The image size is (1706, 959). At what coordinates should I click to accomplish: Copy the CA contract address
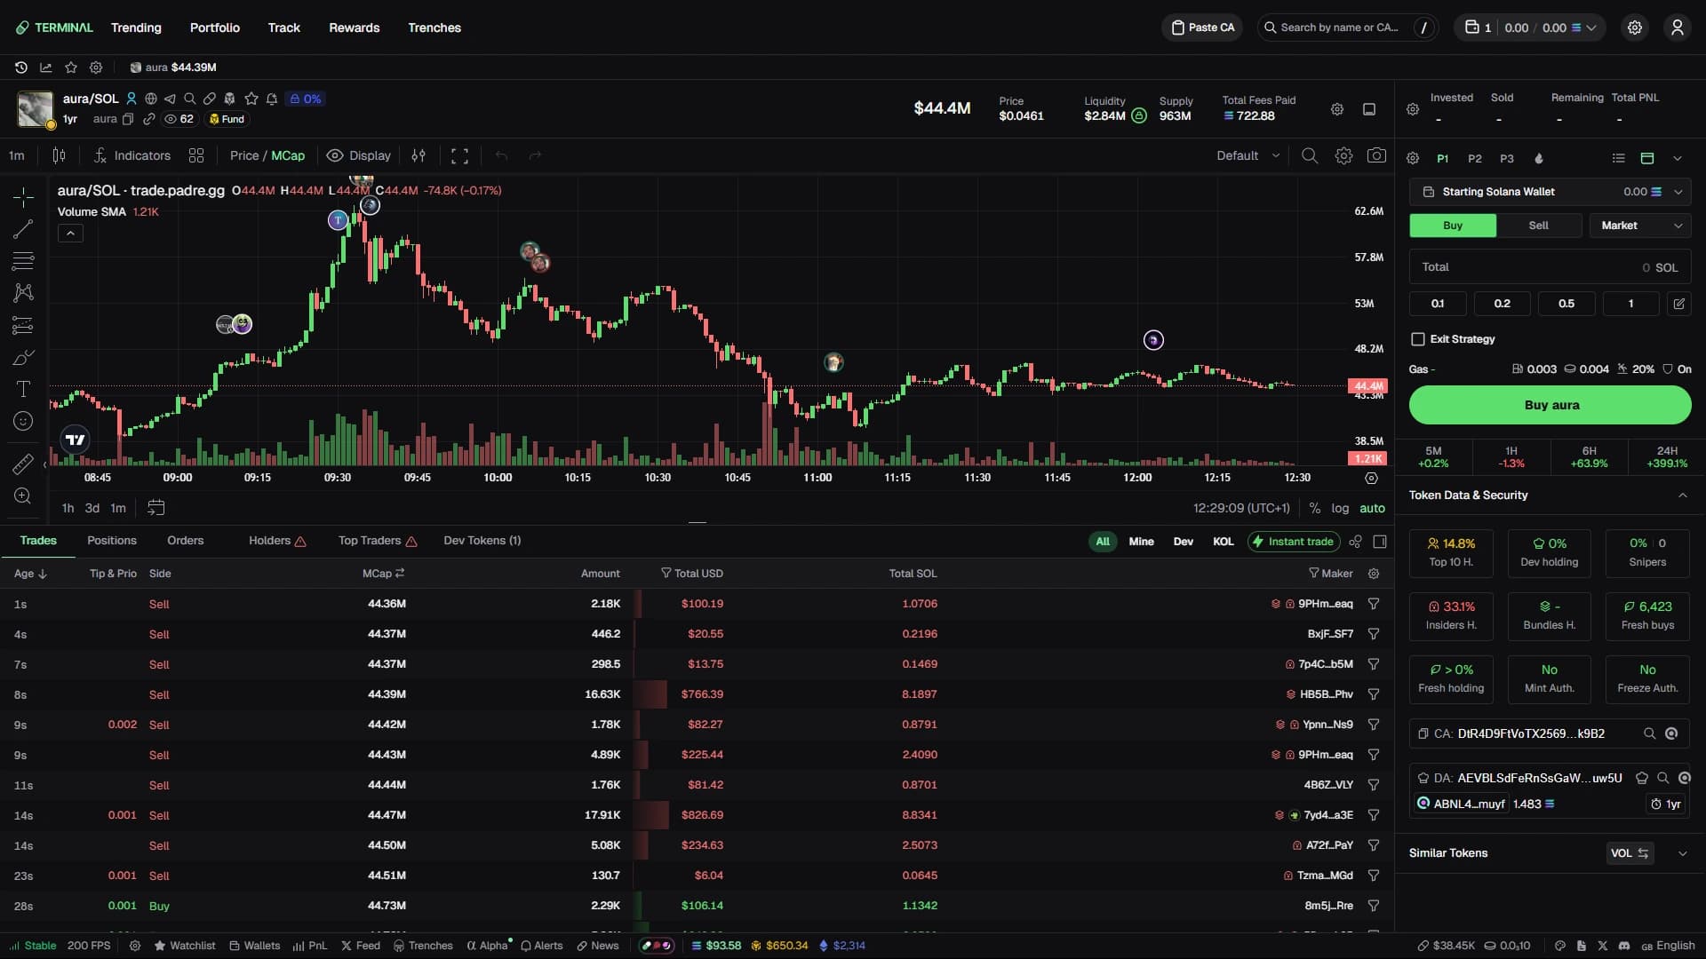coord(1423,733)
